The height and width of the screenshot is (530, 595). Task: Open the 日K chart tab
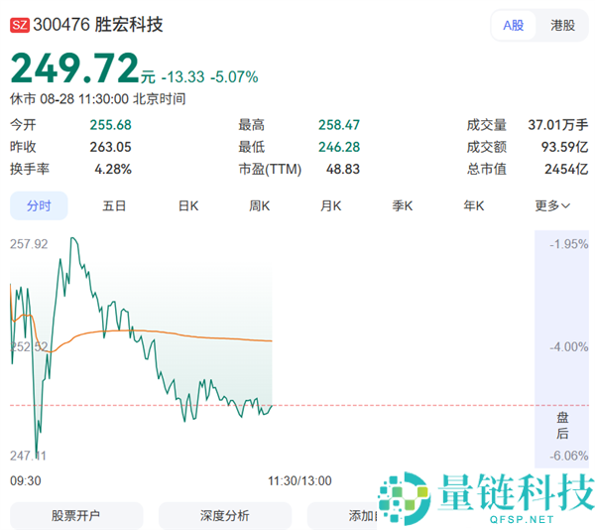coord(188,205)
